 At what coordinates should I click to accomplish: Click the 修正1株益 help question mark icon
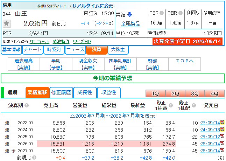[171, 105]
